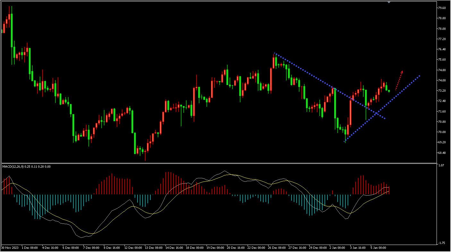Click the 5 Jan 00:00 time label
The width and height of the screenshot is (451, 252).
pyautogui.click(x=379, y=248)
